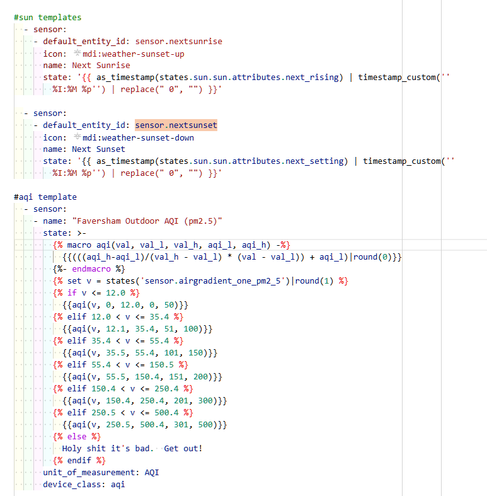Click the 'device_class: aqi' line
487x496 pixels.
[84, 485]
